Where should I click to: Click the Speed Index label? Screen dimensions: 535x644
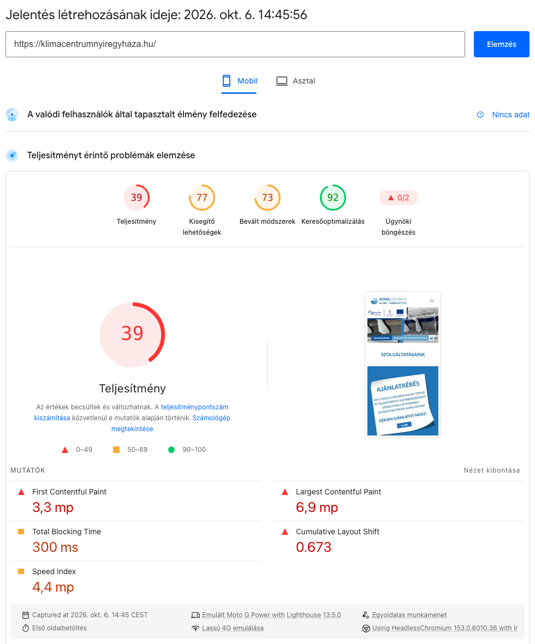point(54,571)
